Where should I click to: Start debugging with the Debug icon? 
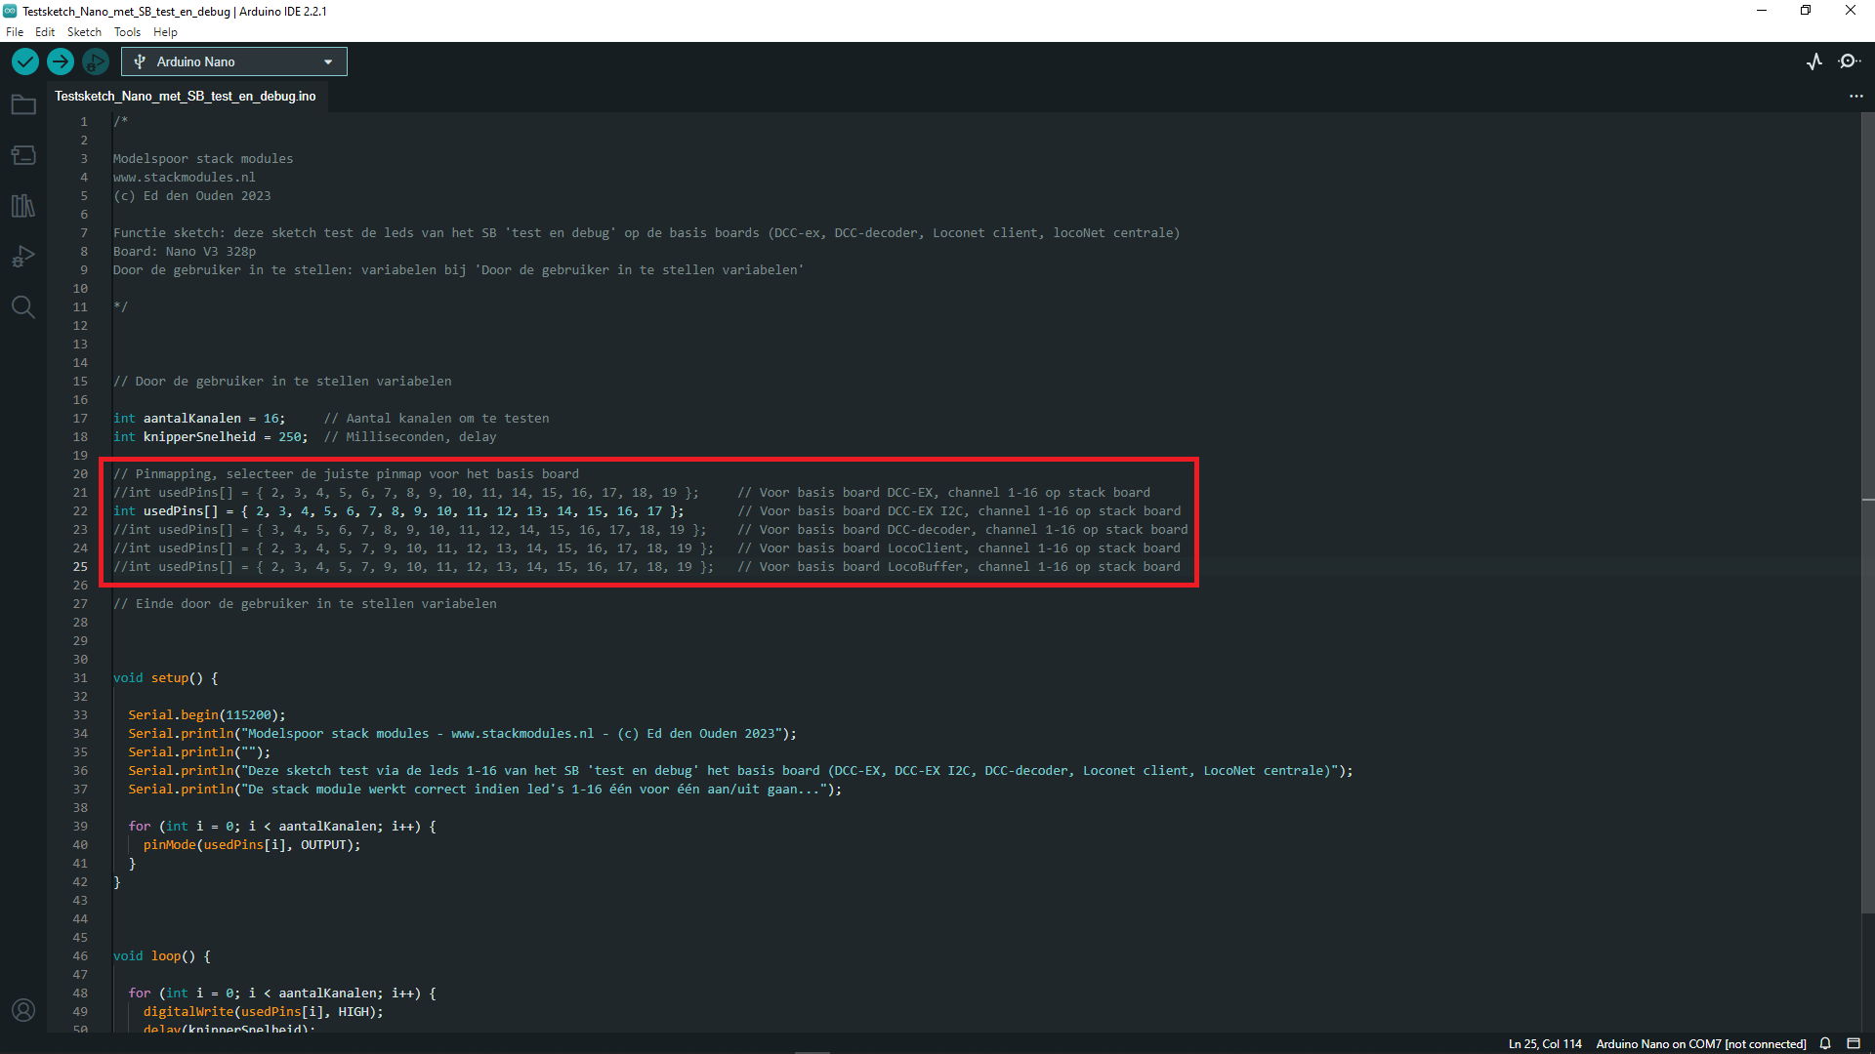[95, 61]
